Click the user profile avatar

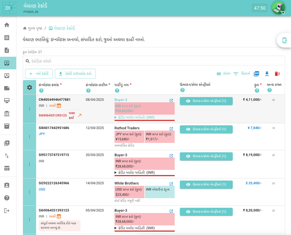pos(278,8)
